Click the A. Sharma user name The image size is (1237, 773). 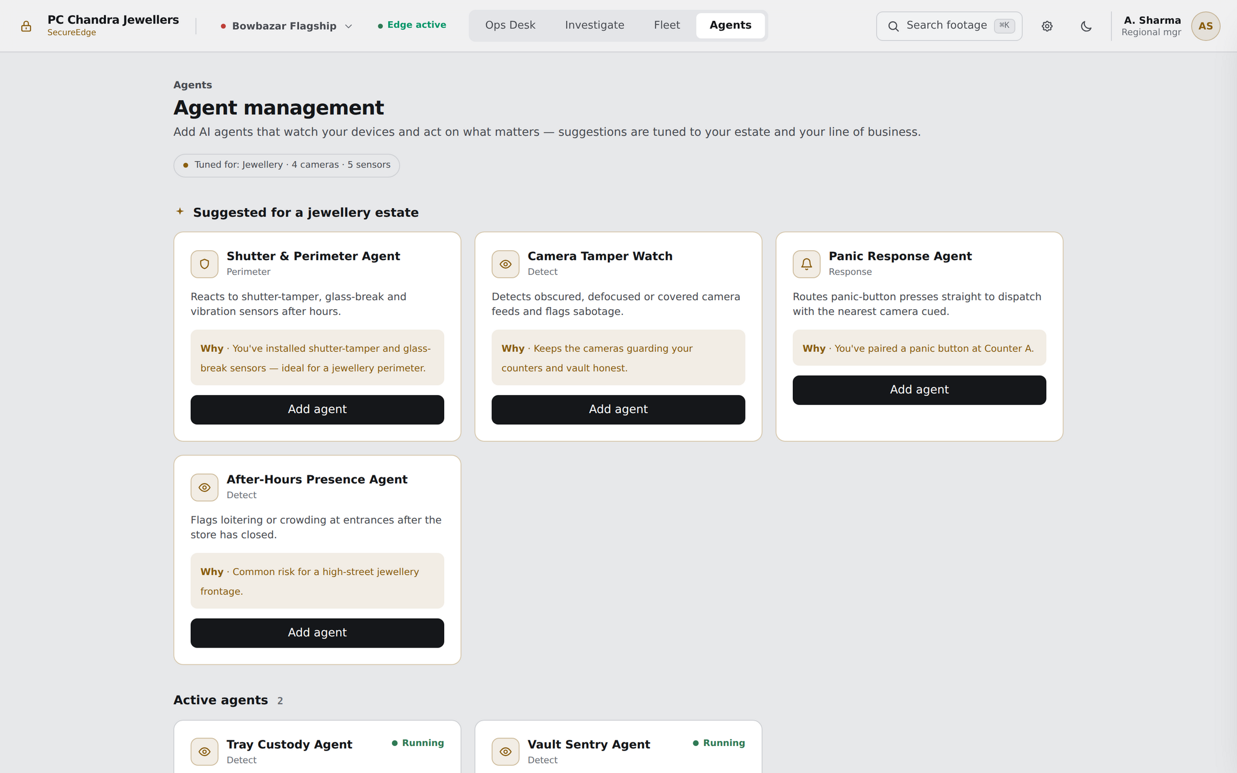coord(1152,20)
